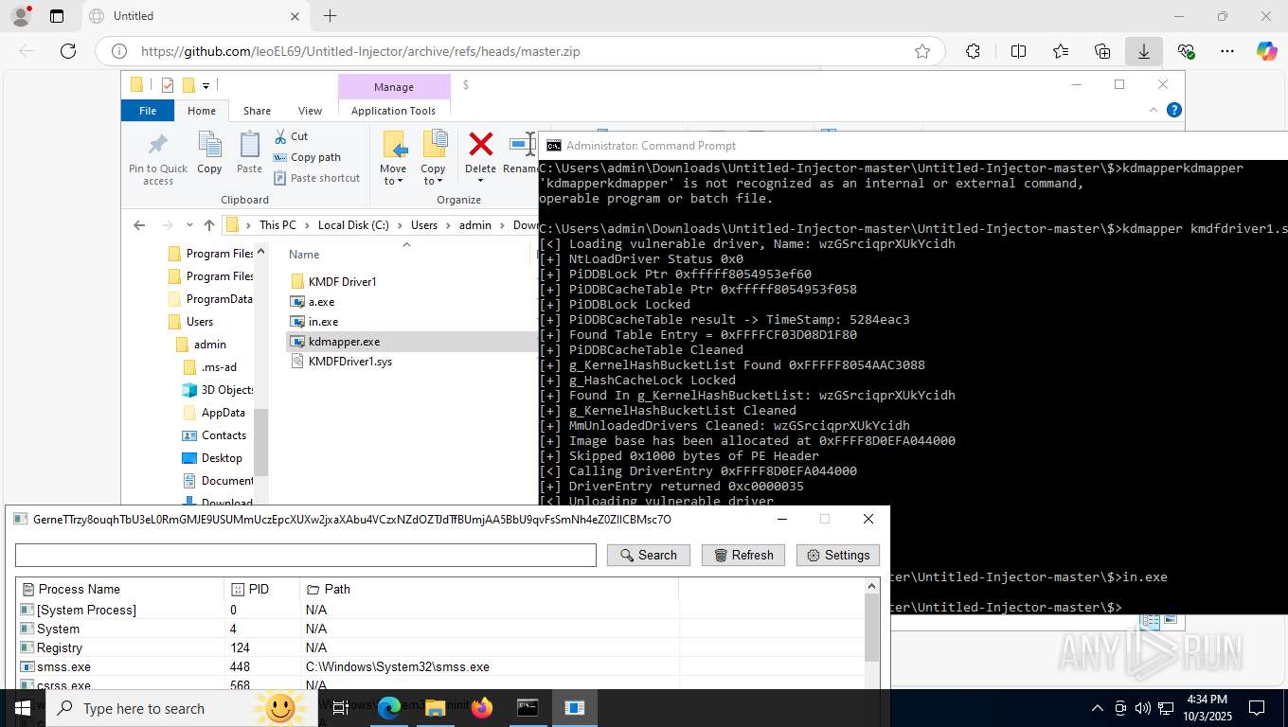Select the Untitled browser tab
The image size is (1288, 727).
click(193, 16)
